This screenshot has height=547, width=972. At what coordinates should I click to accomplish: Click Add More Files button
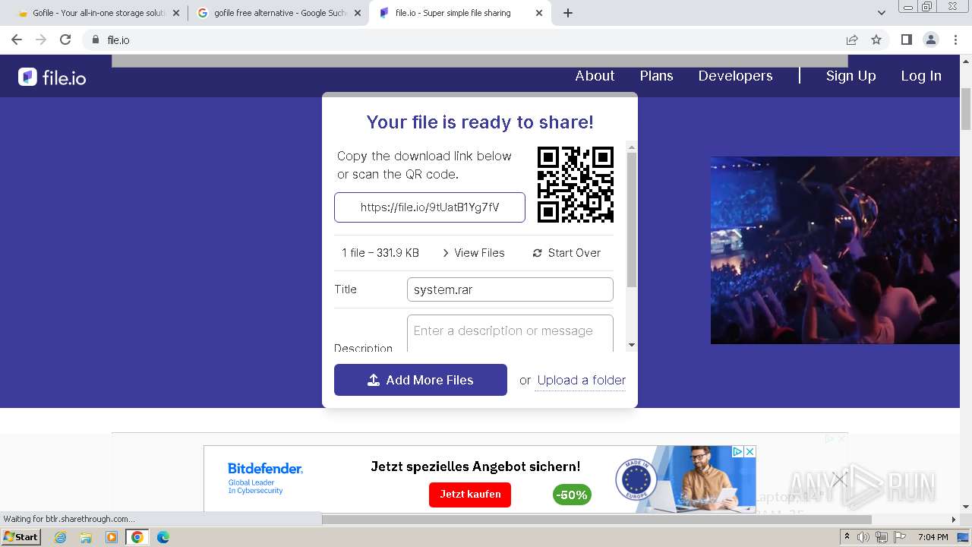[x=421, y=380]
